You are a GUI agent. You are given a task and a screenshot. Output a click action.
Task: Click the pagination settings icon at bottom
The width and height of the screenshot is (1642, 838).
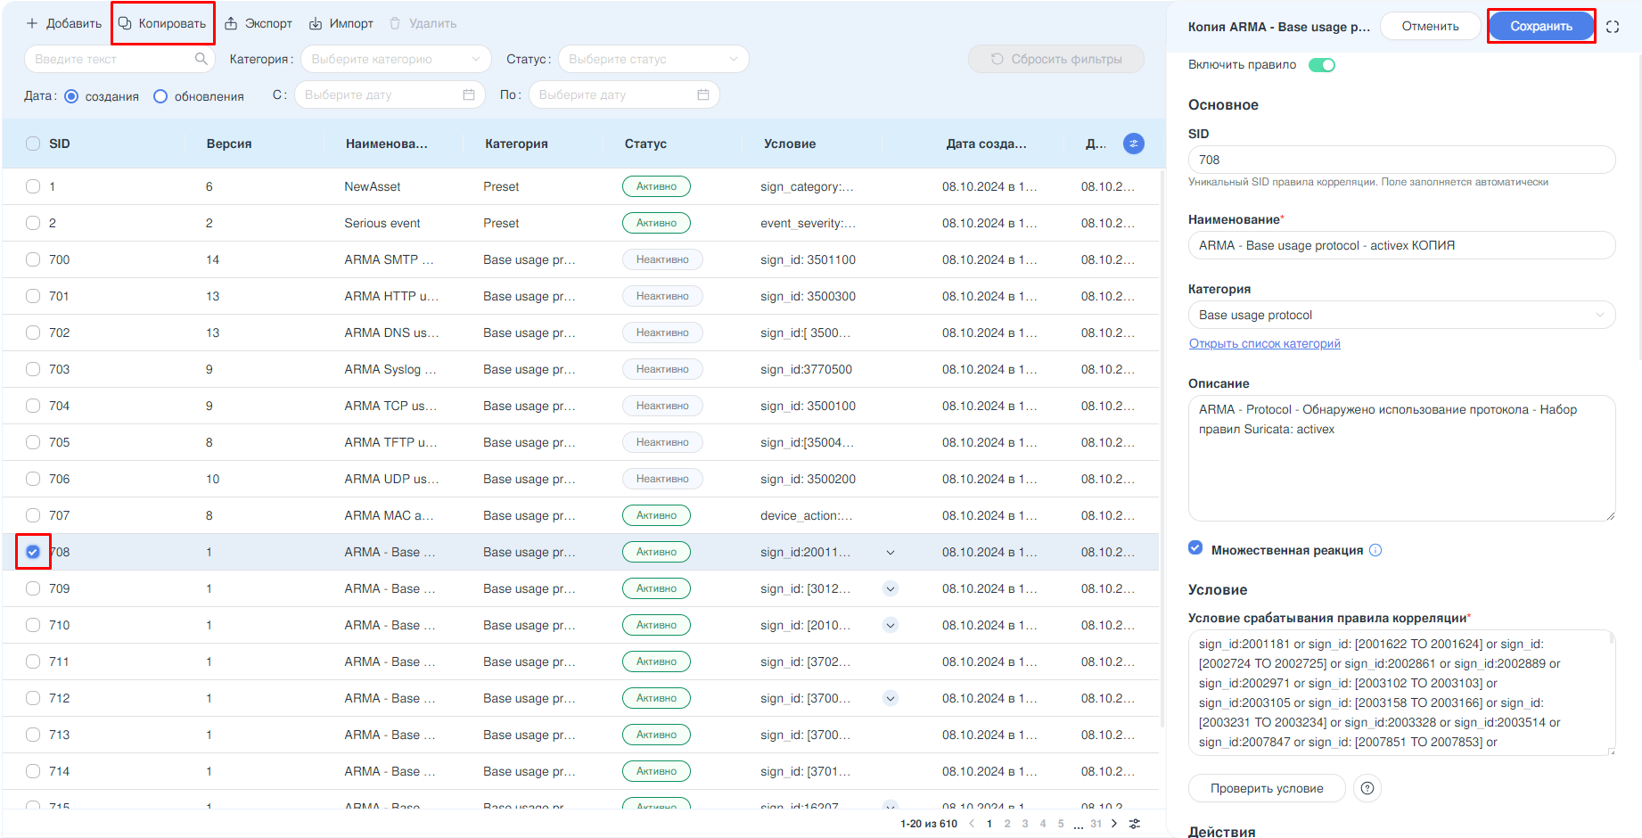pos(1135,824)
